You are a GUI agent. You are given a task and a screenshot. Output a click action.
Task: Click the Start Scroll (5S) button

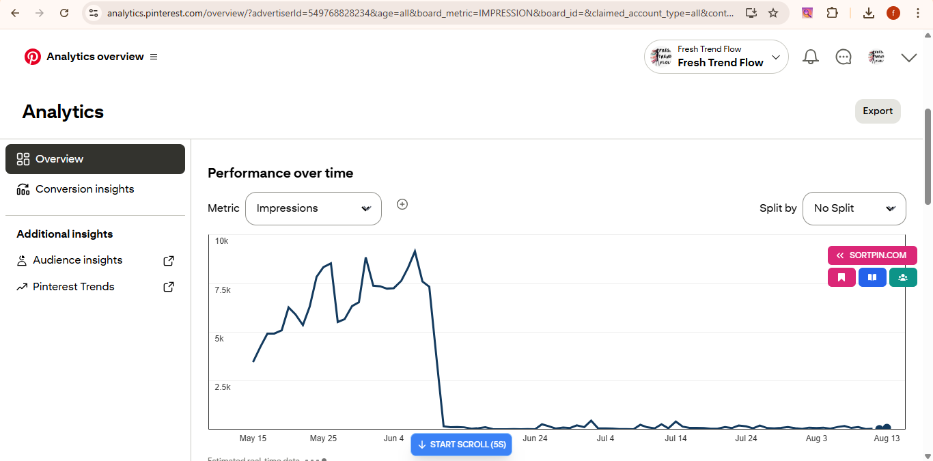coord(461,445)
